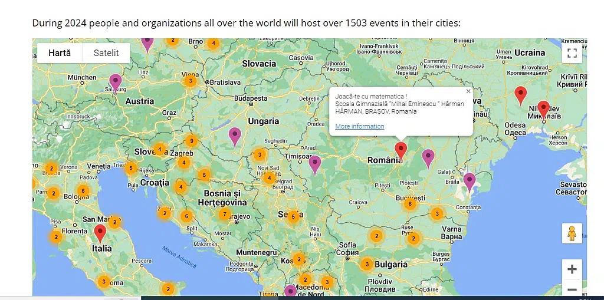Open the cluster of 4 at Zagreb
Viewport: 604px width, 300px height.
[x=184, y=163]
